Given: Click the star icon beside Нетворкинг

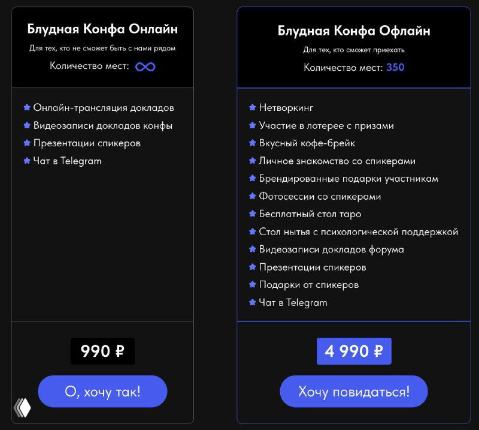Looking at the screenshot, I should click(251, 107).
